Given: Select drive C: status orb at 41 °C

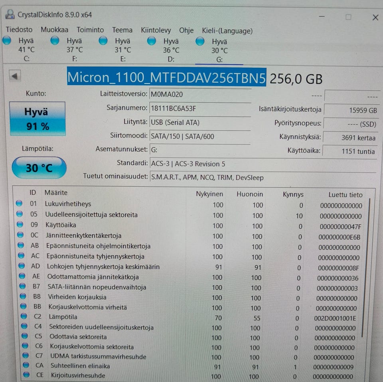Looking at the screenshot, I should pos(7,40).
